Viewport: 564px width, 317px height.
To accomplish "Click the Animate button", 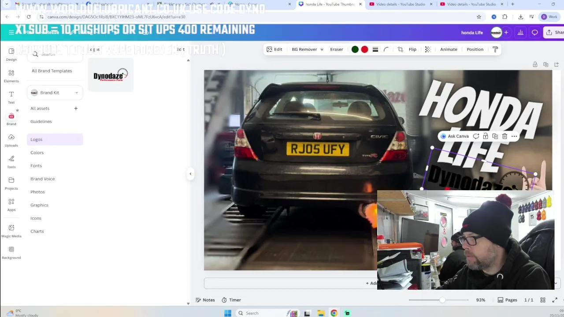I will 449,49.
